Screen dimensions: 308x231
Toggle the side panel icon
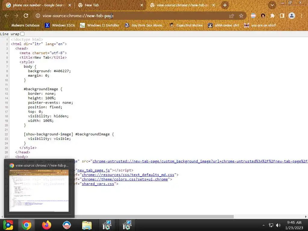click(282, 16)
